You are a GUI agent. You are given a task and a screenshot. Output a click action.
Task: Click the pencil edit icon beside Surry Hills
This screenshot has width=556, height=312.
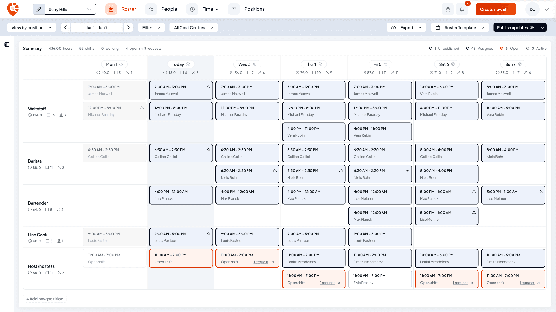39,9
